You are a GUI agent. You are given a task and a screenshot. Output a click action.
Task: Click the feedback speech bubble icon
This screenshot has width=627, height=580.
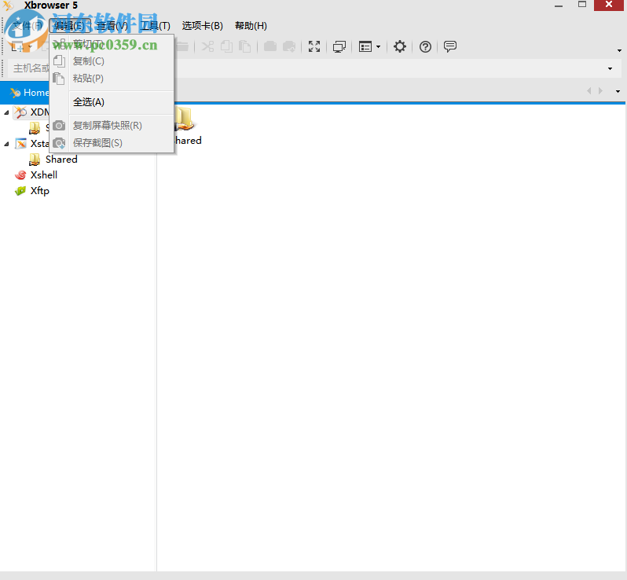[x=450, y=47]
